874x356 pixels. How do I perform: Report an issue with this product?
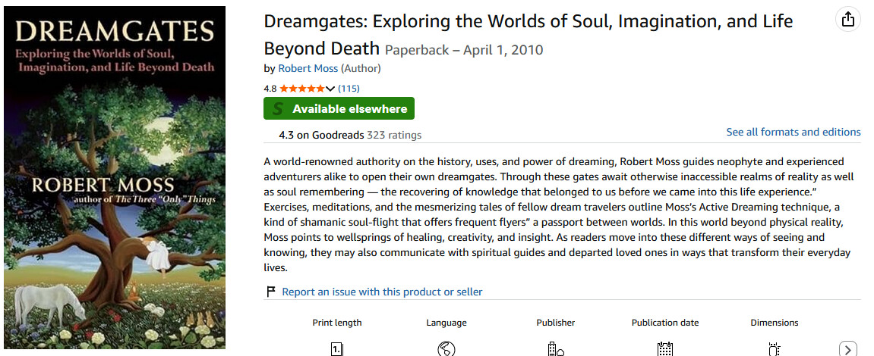[x=382, y=292]
